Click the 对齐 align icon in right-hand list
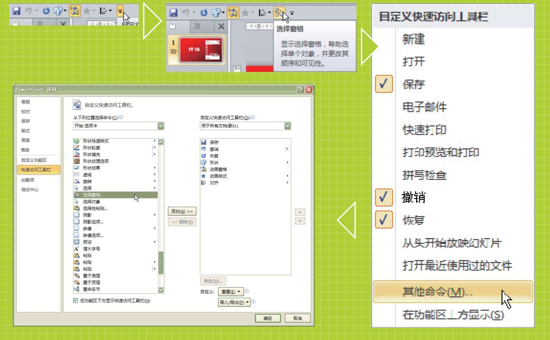 click(203, 183)
